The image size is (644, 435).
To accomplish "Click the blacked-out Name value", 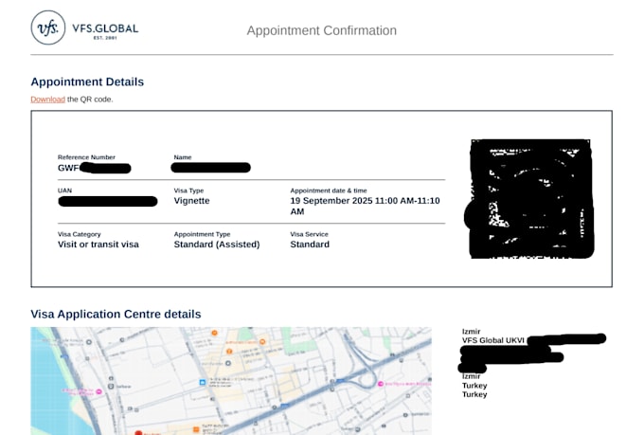I will click(210, 168).
